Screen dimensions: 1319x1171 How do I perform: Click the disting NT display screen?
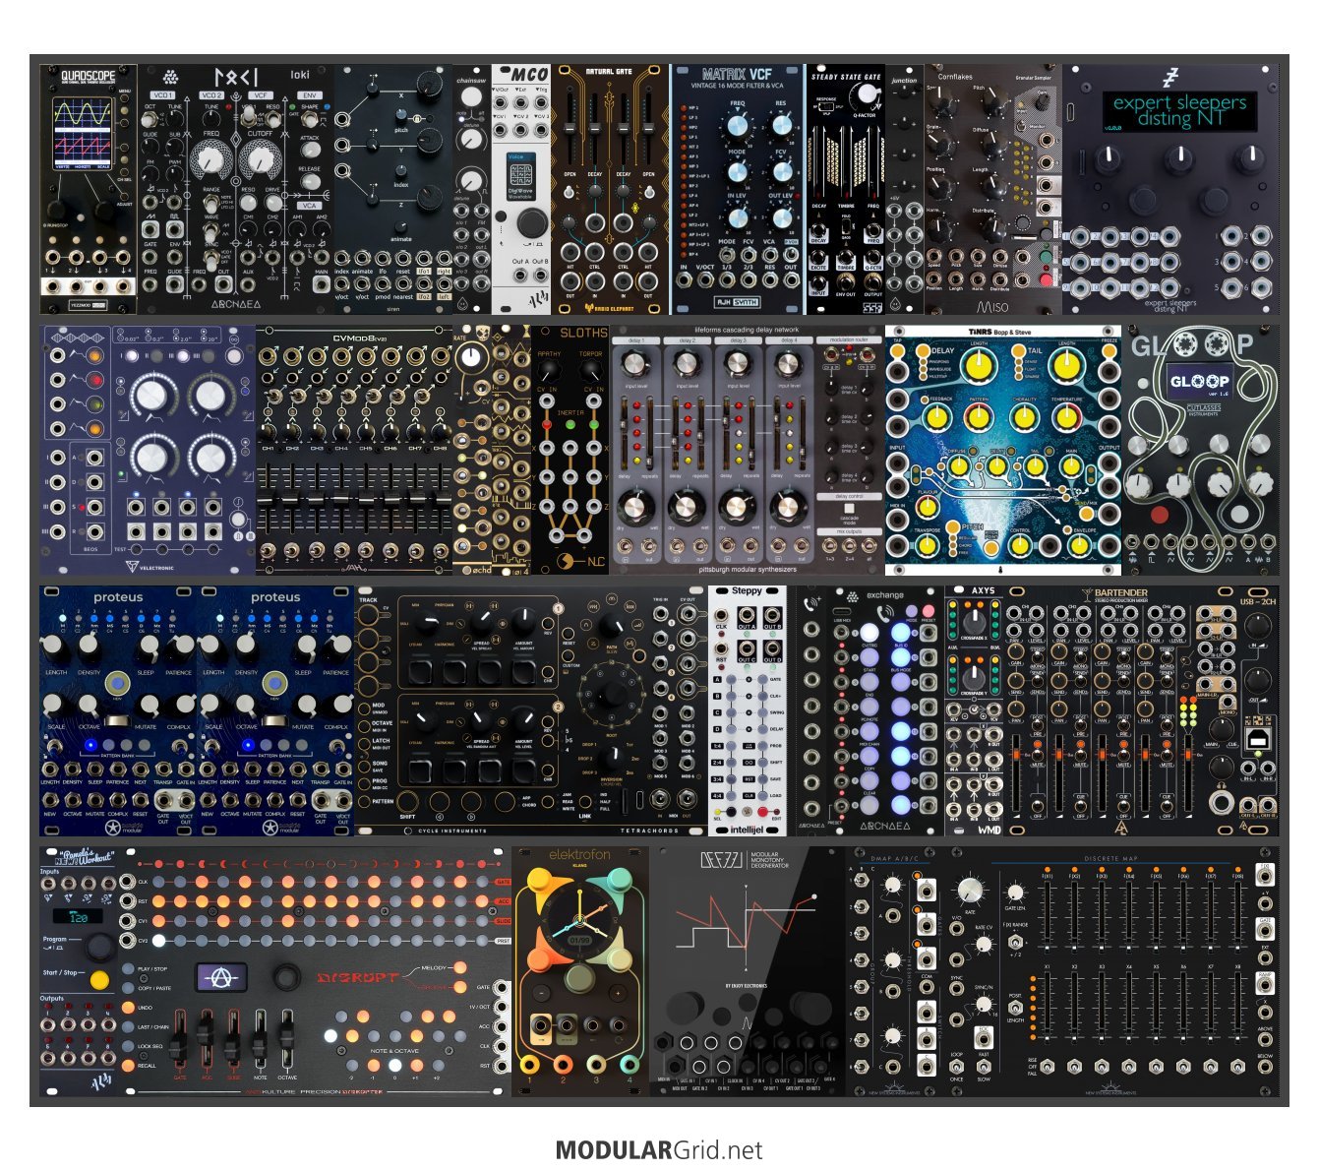click(x=1179, y=111)
